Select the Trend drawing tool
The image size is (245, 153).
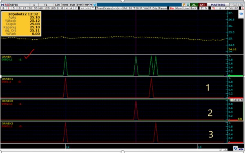click(100, 8)
